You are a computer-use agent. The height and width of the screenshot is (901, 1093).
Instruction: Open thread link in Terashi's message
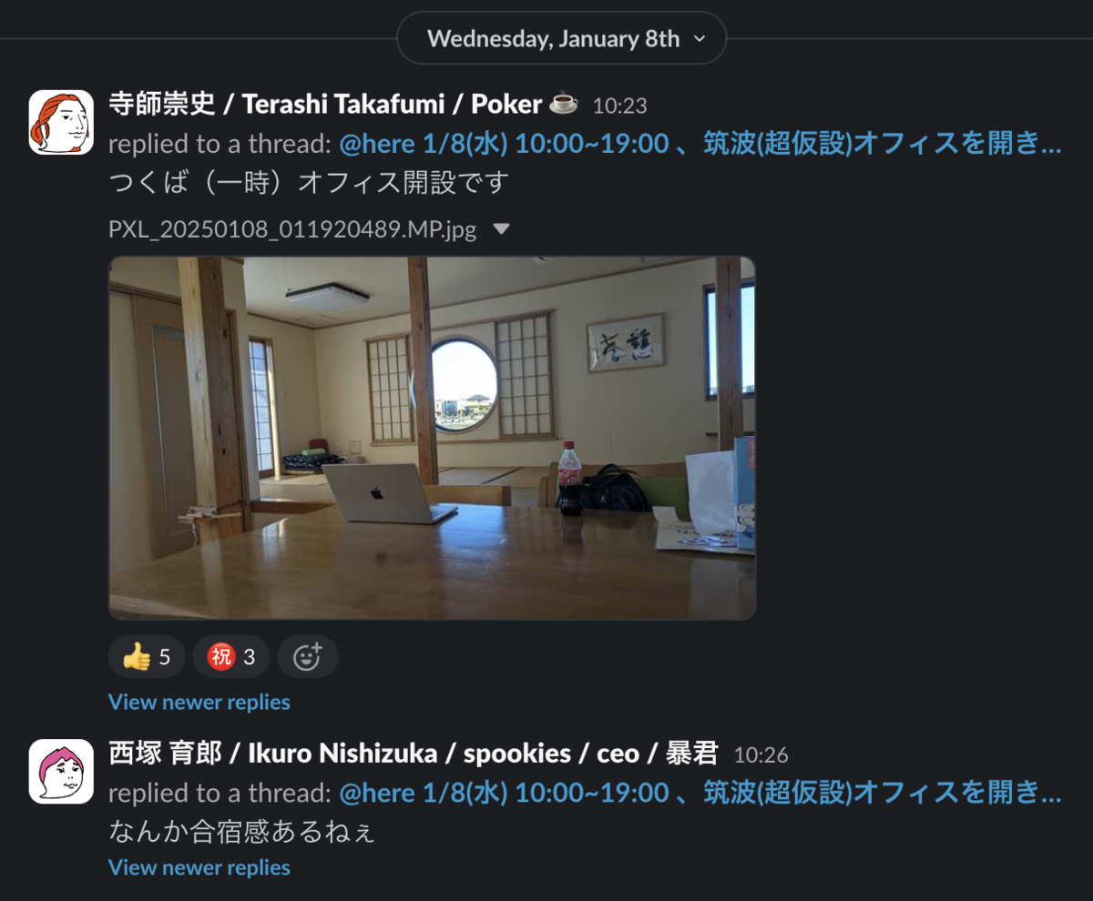tap(700, 143)
